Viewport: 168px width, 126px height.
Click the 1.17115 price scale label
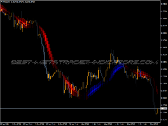(164, 4)
